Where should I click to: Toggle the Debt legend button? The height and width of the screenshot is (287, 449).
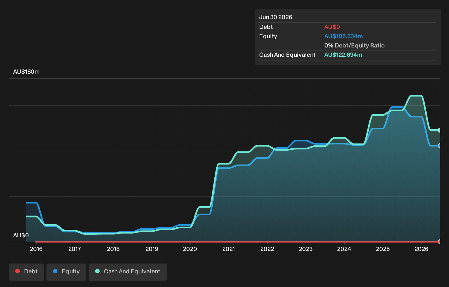(27, 272)
